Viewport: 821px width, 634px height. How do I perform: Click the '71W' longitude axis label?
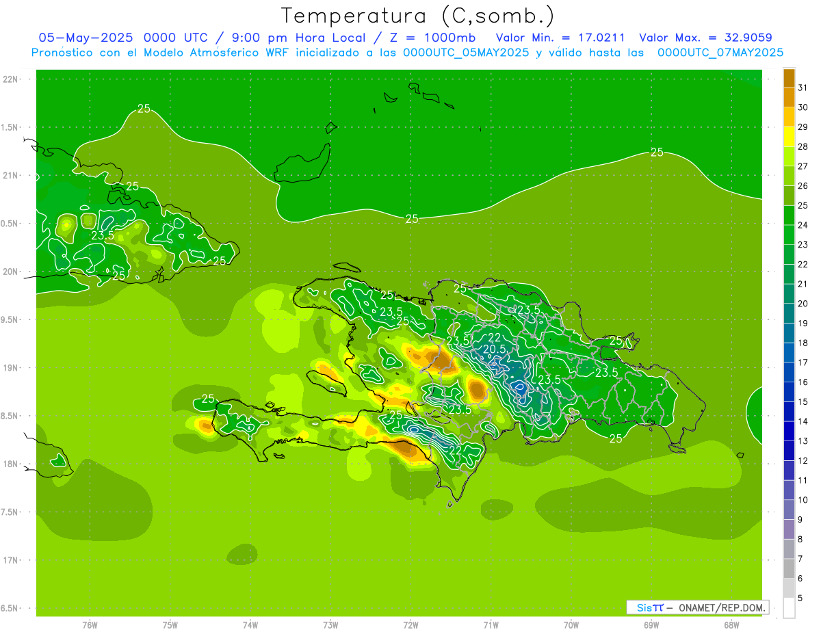tap(491, 625)
